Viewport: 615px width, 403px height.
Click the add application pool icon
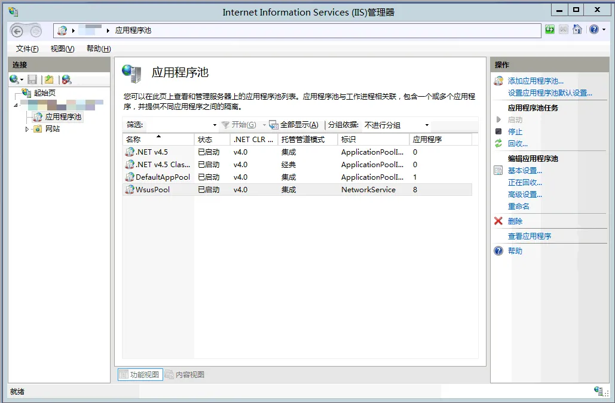pyautogui.click(x=498, y=81)
